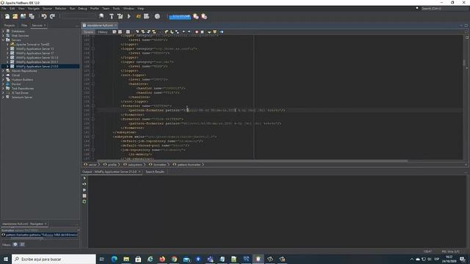This screenshot has width=470, height=264.
Task: Switch to the Files tab
Action: [x=24, y=26]
